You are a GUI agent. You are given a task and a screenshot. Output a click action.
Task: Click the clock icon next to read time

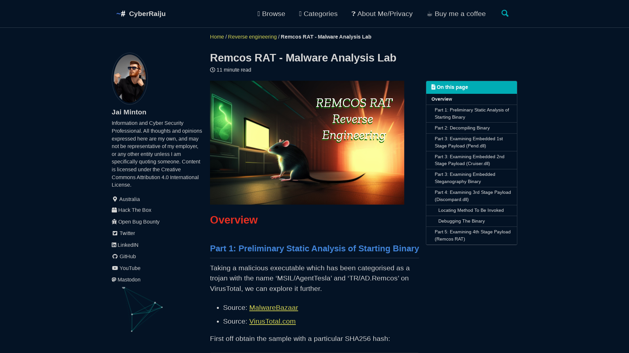tap(213, 69)
